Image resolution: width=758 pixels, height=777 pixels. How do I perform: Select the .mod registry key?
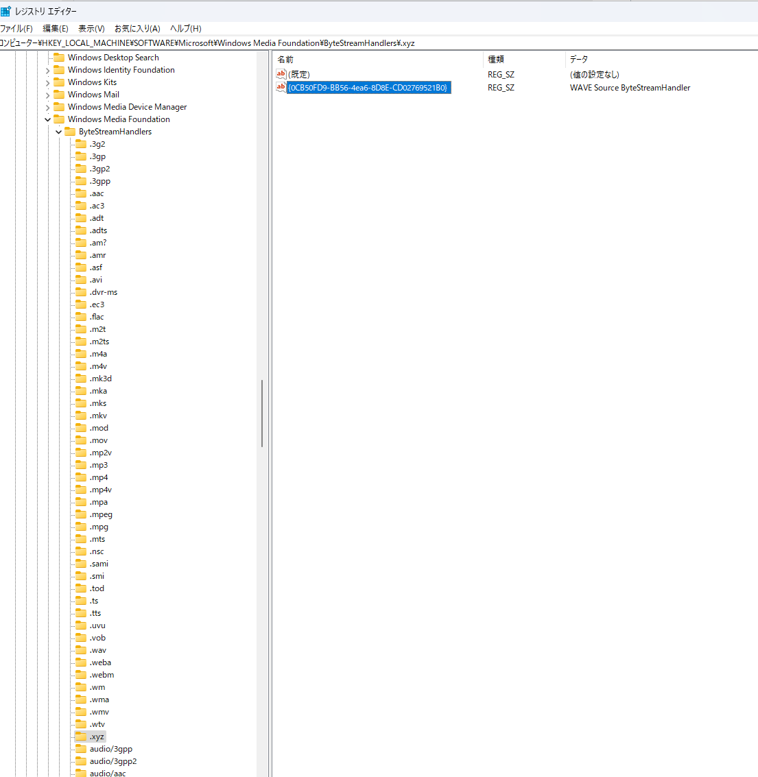coord(99,428)
